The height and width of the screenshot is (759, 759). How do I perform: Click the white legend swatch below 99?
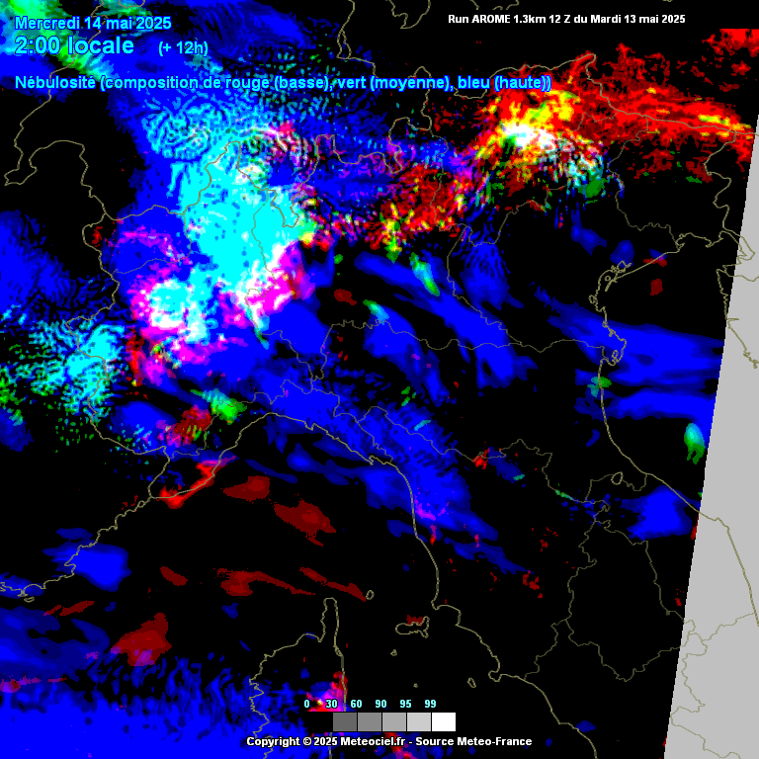point(444,721)
